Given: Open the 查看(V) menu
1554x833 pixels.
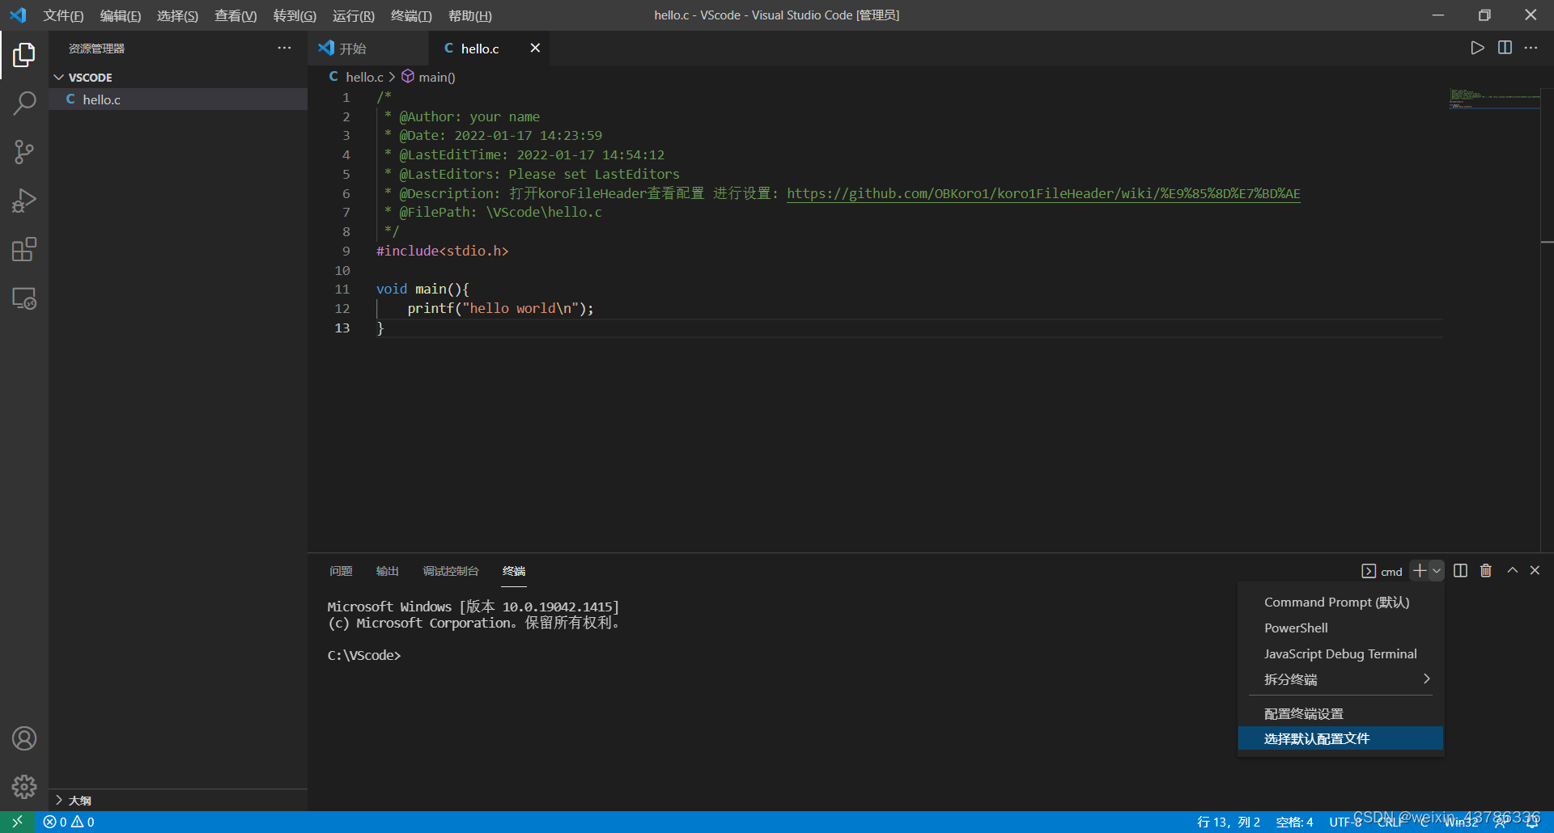Looking at the screenshot, I should tap(236, 15).
